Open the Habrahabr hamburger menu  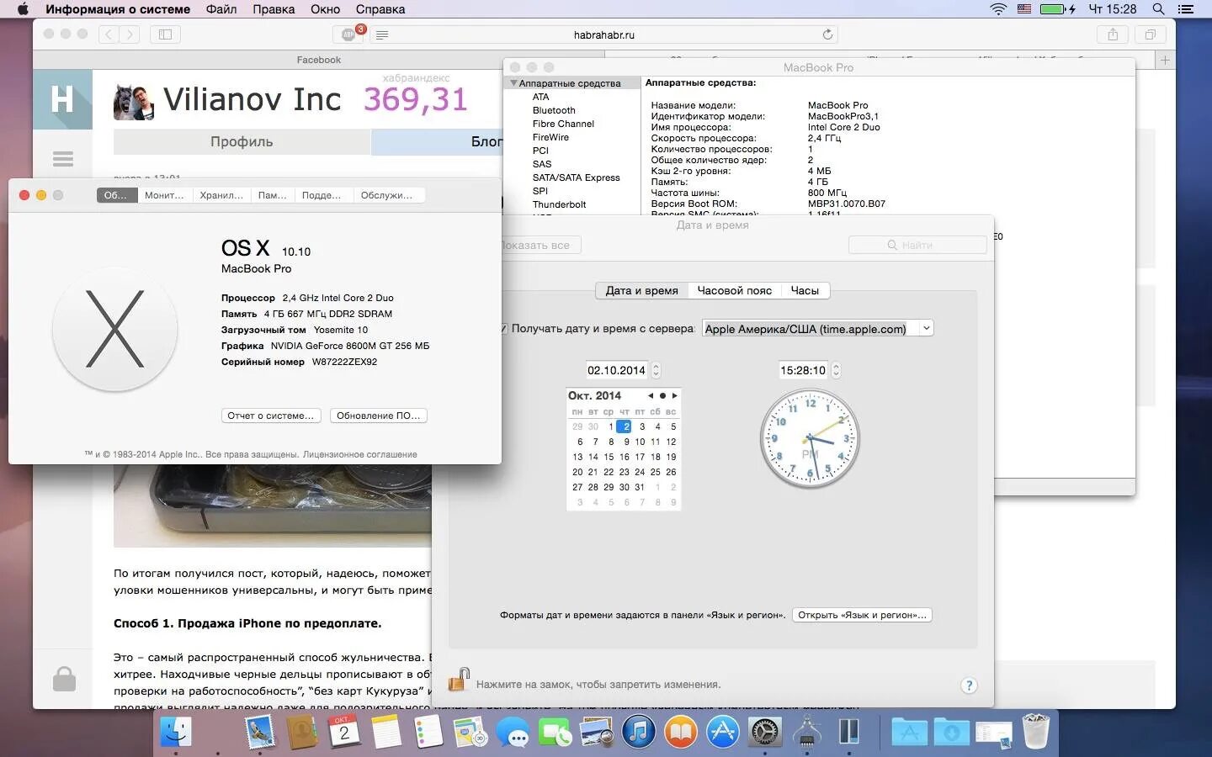[x=63, y=159]
